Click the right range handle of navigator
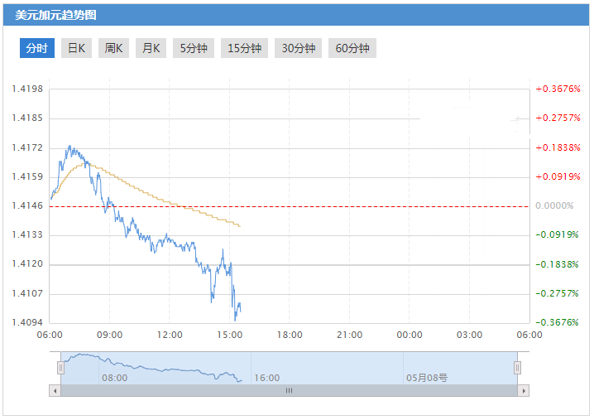This screenshot has width=594, height=420. tap(517, 367)
